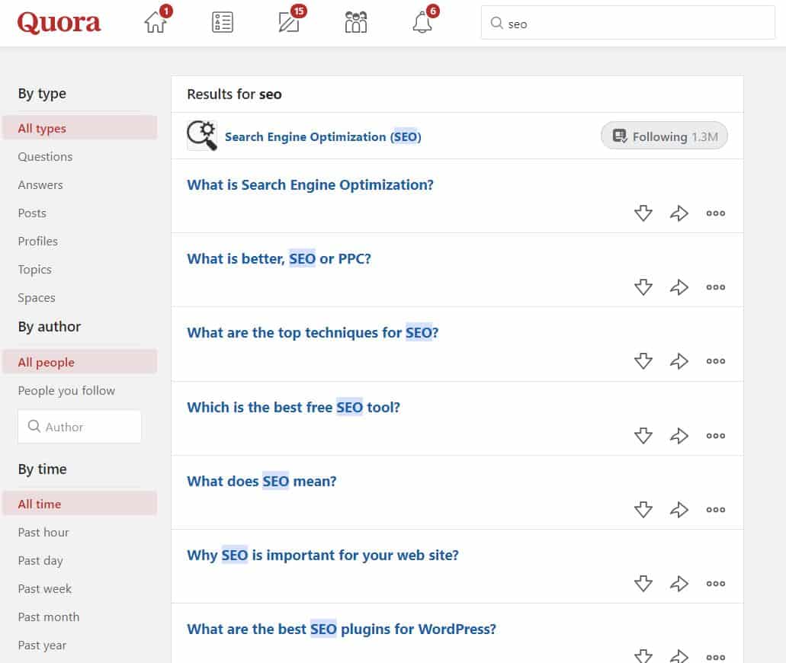Open more options for top techniques question

(x=715, y=360)
